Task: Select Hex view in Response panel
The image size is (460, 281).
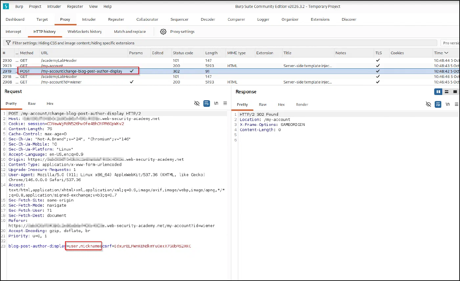Action: [281, 105]
